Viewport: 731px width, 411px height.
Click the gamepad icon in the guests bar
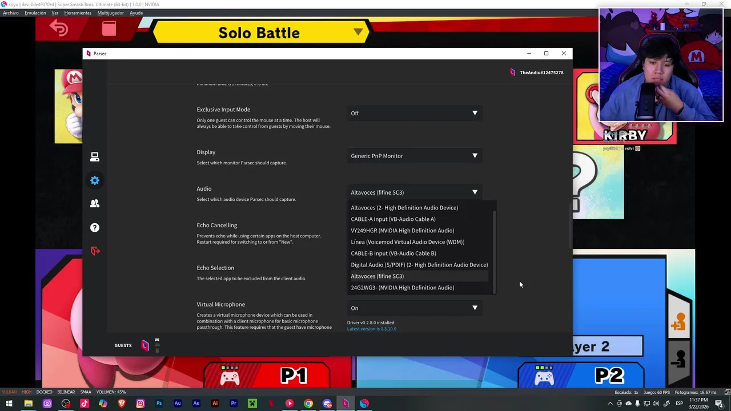pos(157,341)
